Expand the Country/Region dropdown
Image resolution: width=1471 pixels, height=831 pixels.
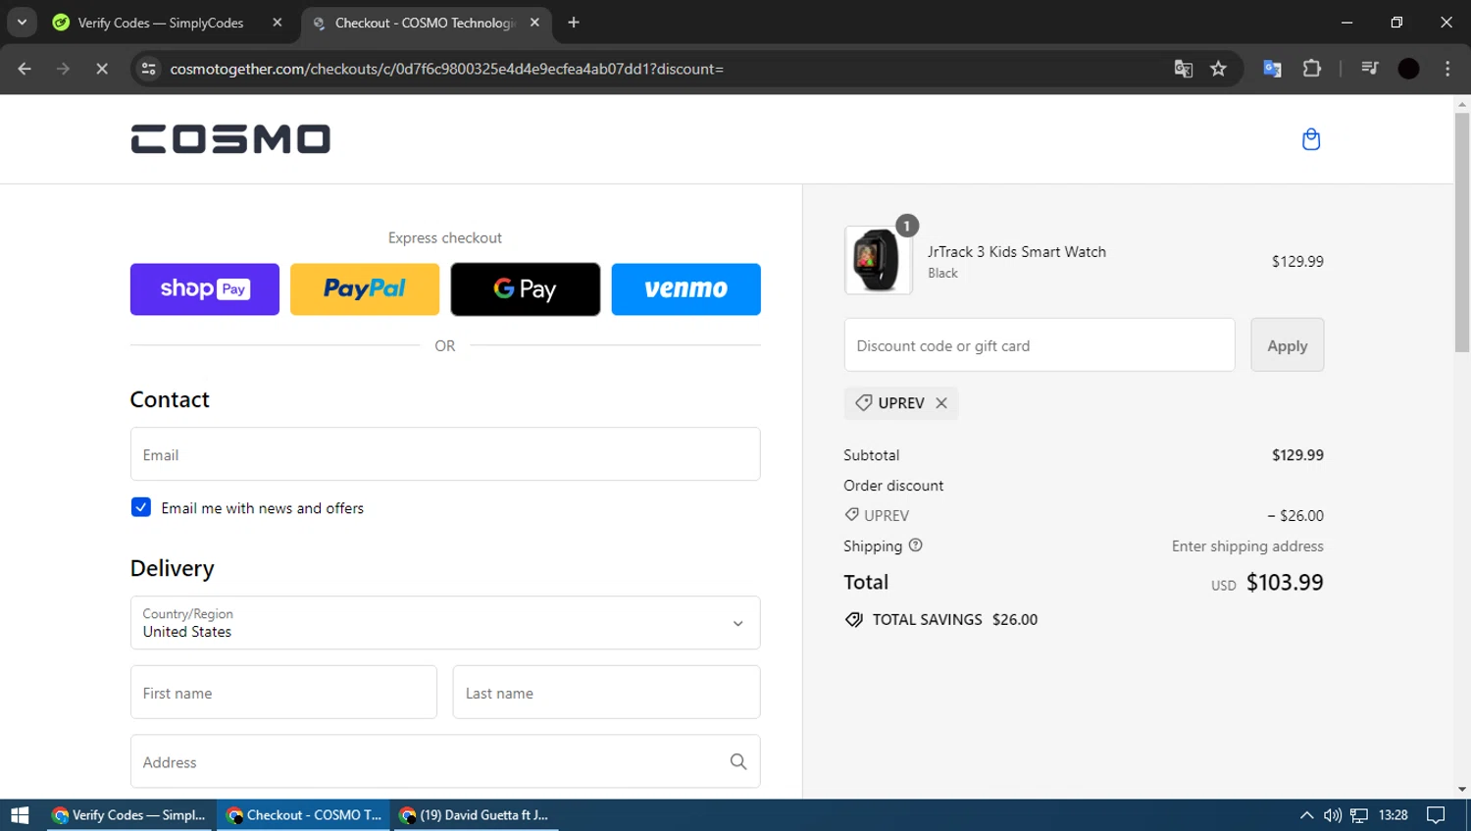tap(445, 623)
